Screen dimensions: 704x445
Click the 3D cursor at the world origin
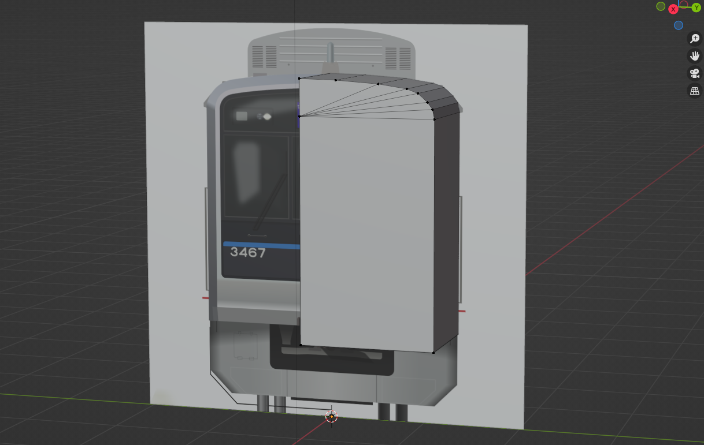tap(331, 416)
